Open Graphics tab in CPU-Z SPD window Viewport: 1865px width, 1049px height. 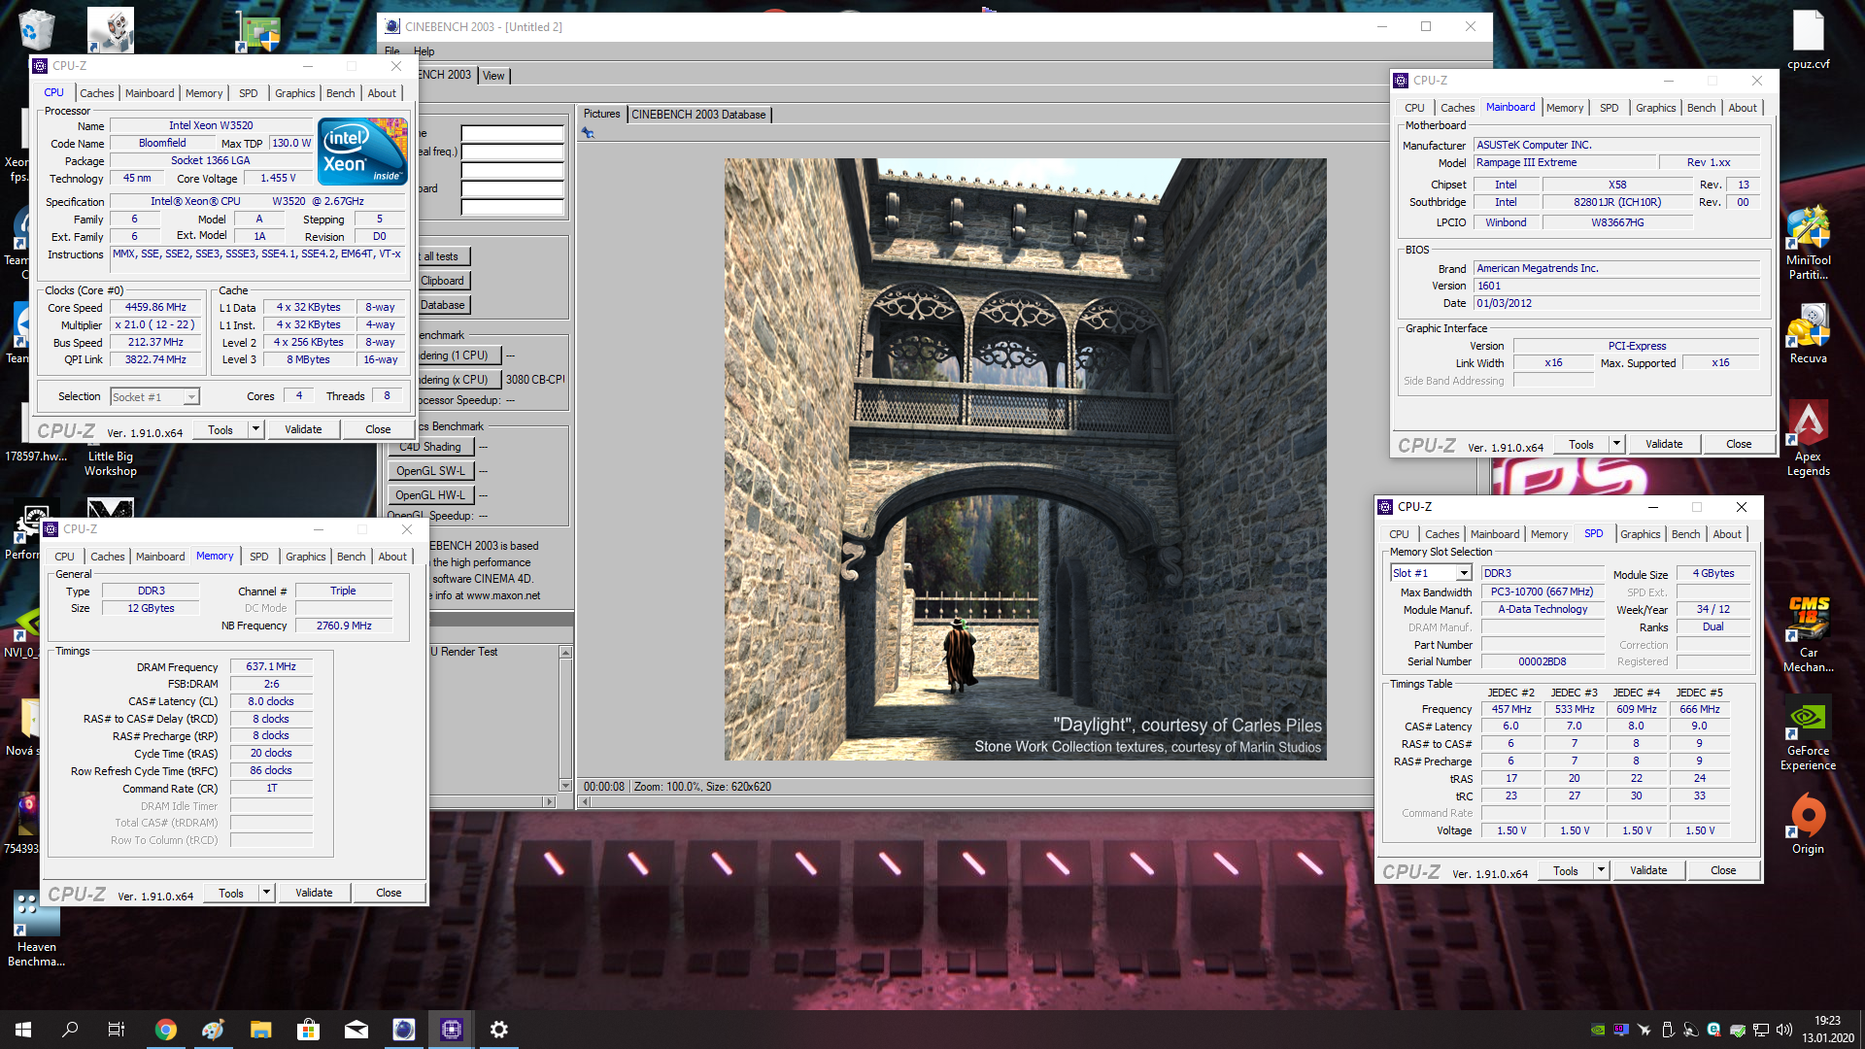1641,534
